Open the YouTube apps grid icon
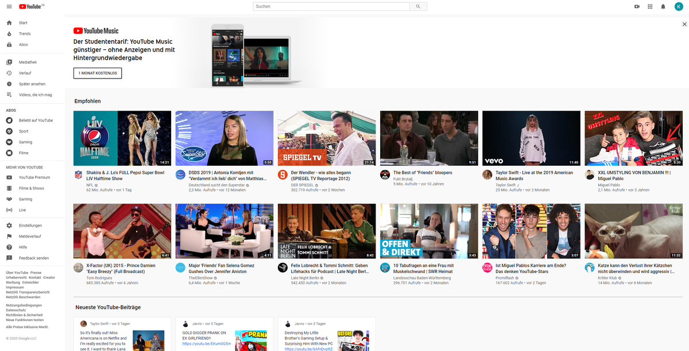 pyautogui.click(x=650, y=6)
